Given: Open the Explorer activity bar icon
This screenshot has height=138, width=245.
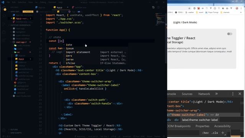Looking at the screenshot, I should [4, 8].
